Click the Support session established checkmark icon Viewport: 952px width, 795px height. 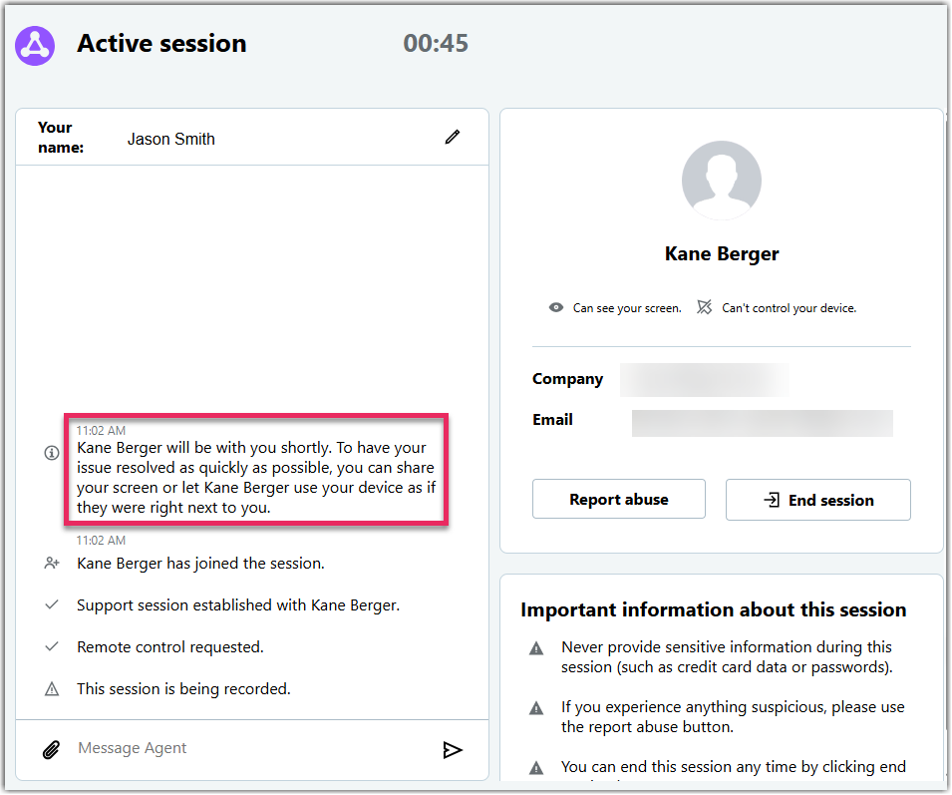click(x=52, y=605)
